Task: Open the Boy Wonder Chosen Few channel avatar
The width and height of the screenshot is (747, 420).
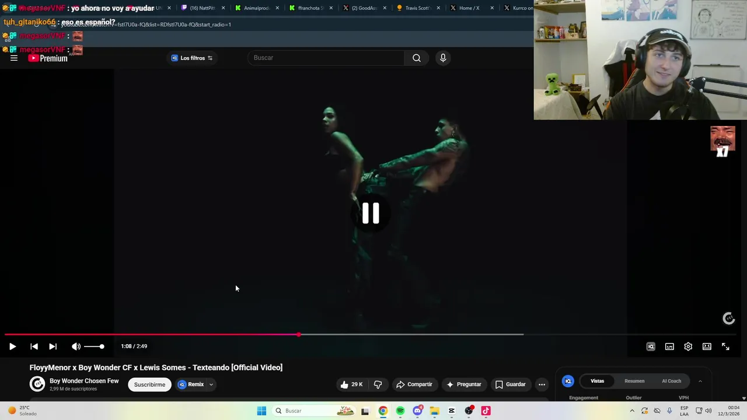Action: click(x=37, y=384)
